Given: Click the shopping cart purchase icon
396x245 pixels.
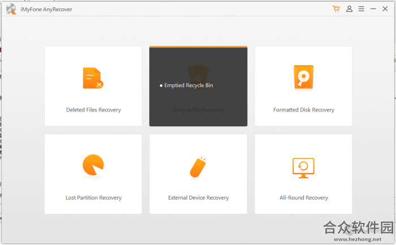Looking at the screenshot, I should (336, 9).
